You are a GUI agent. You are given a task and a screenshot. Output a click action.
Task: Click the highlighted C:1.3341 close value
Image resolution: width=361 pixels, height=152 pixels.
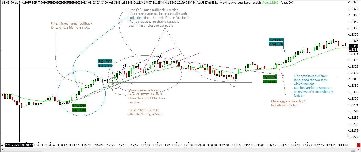[x=31, y=2]
